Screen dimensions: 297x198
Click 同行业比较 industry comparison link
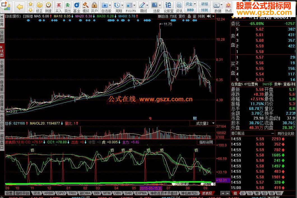pos(286,133)
